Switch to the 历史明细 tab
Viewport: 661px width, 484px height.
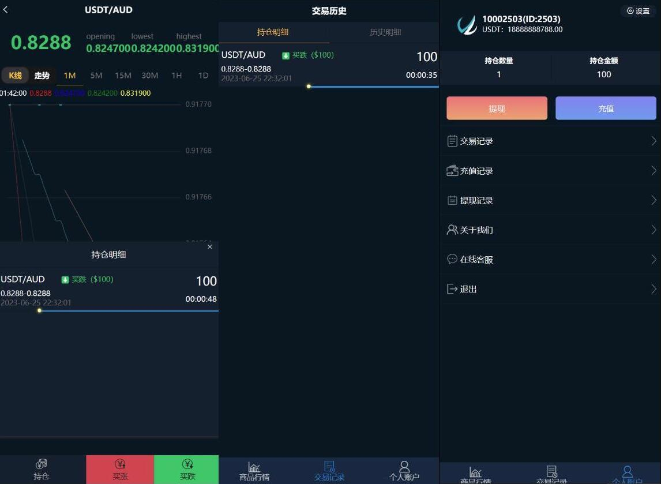click(385, 32)
